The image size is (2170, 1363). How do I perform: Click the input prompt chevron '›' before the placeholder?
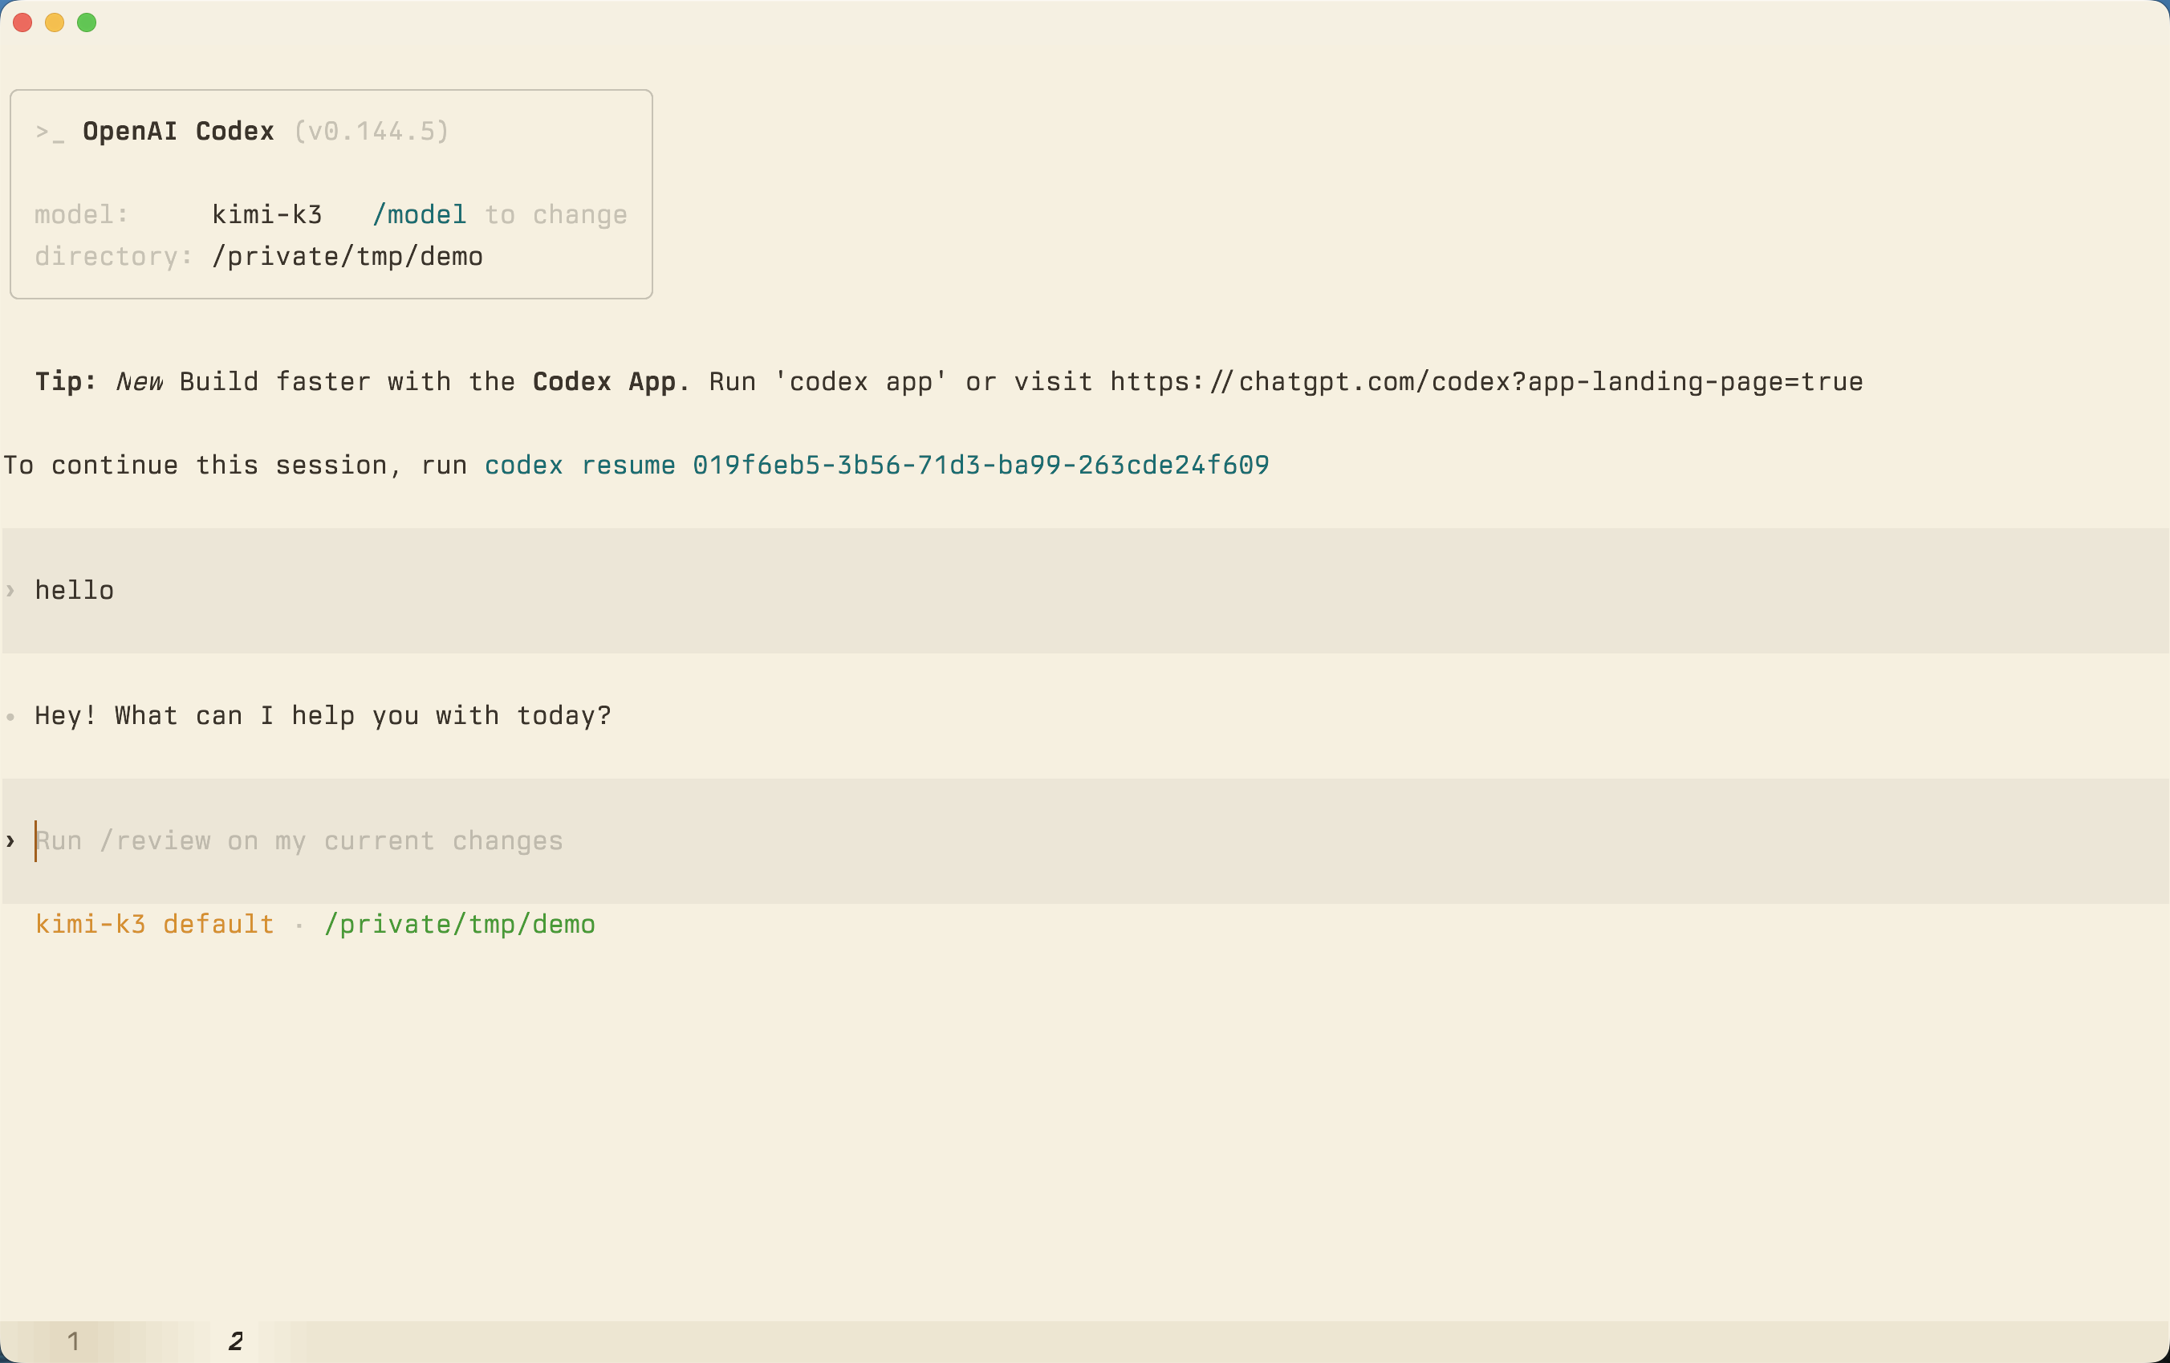[x=10, y=841]
